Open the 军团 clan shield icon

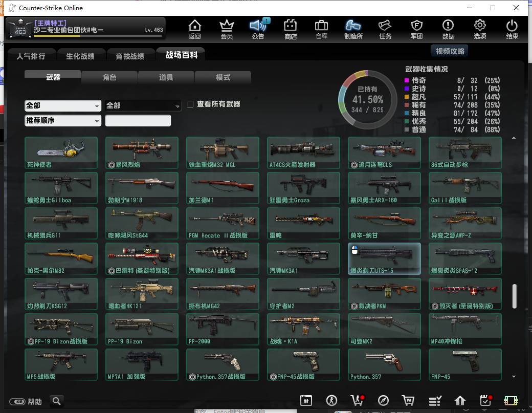(416, 29)
